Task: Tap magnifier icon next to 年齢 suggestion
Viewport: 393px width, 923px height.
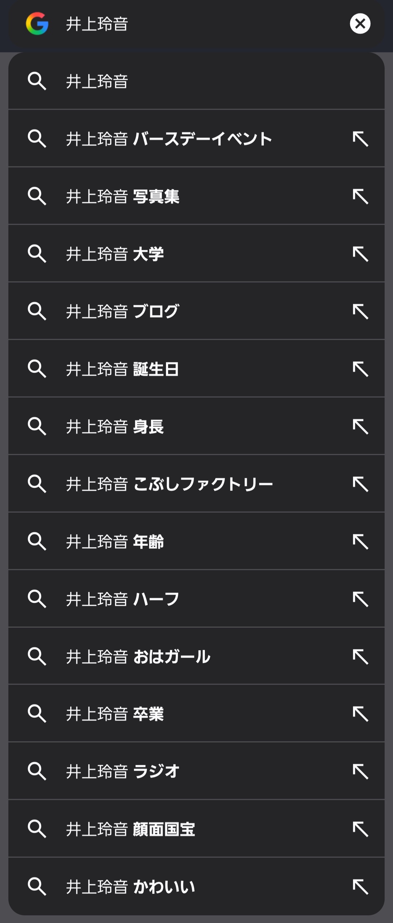Action: [x=37, y=541]
